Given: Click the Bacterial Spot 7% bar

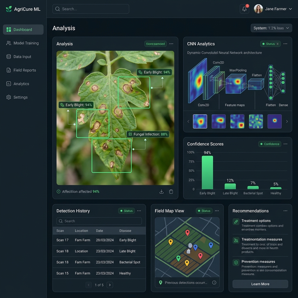Looking at the screenshot, I should (253, 188).
